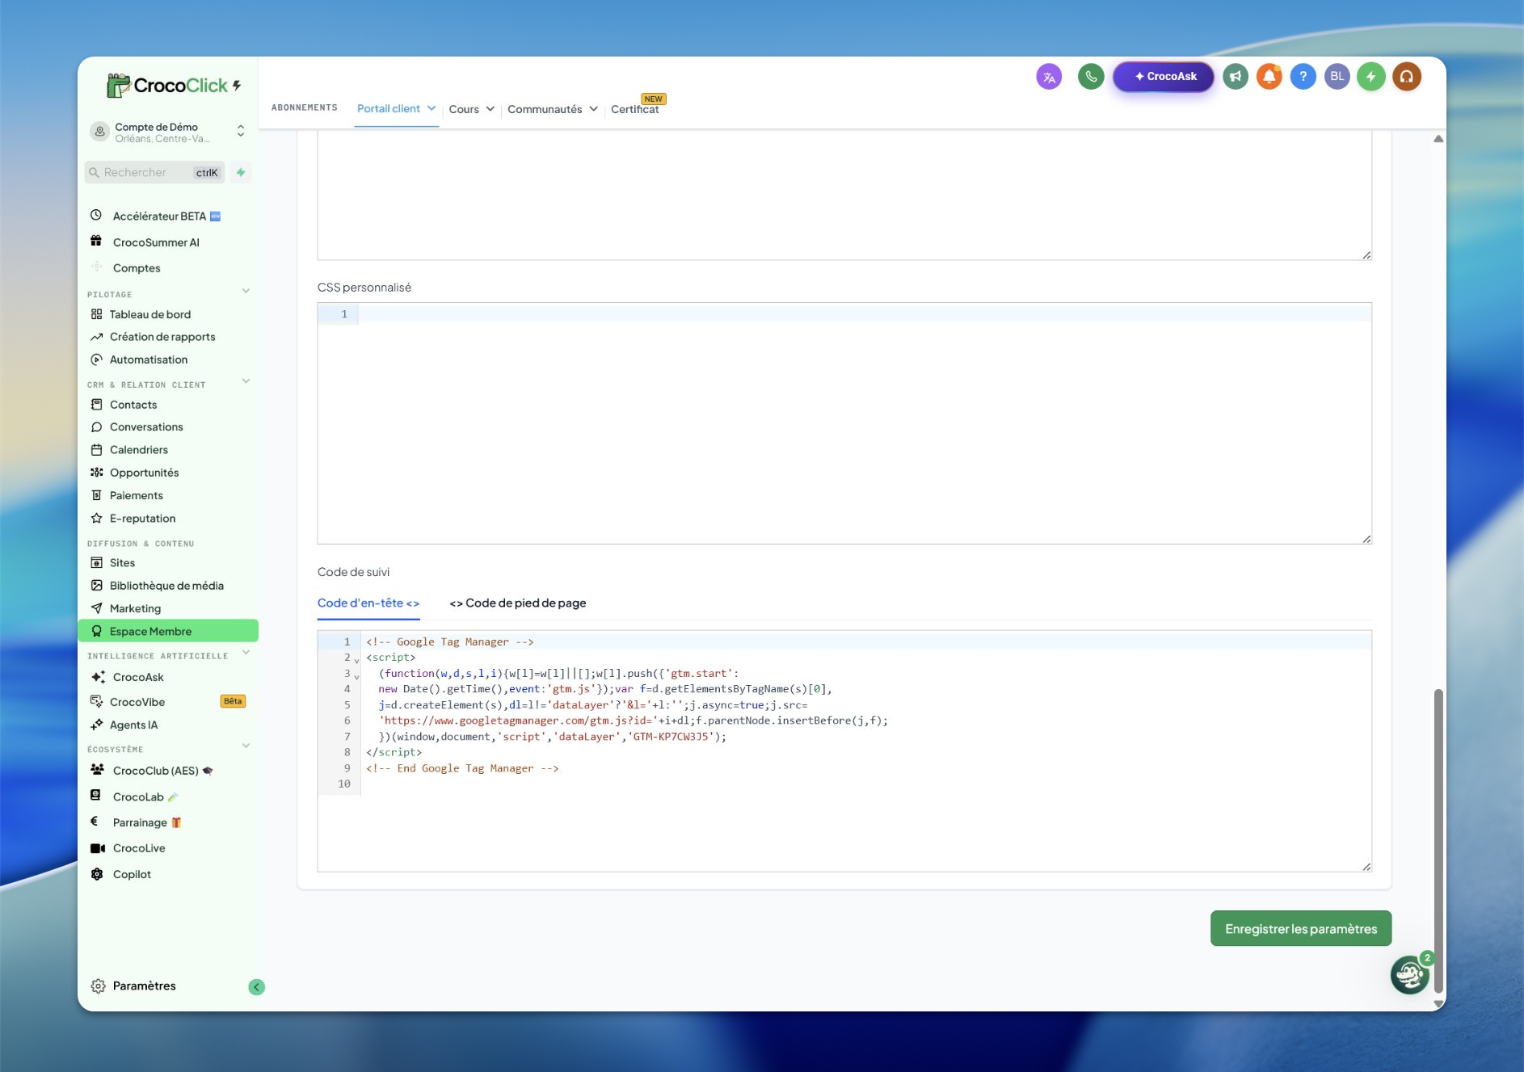This screenshot has height=1072, width=1524.
Task: Collapse the sidebar with the green arrow
Action: (x=257, y=986)
